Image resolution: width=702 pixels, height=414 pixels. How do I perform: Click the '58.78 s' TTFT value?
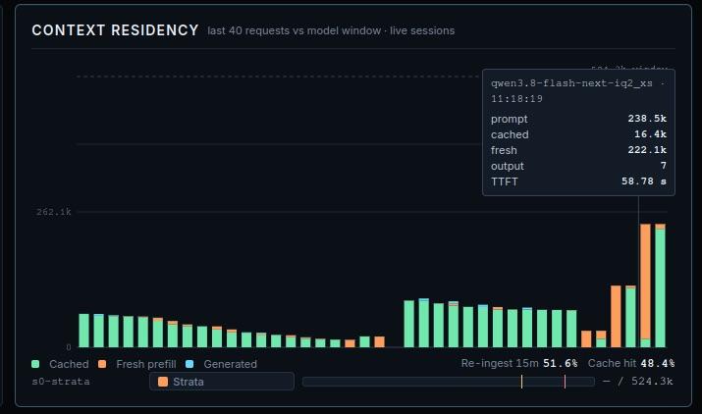[644, 181]
